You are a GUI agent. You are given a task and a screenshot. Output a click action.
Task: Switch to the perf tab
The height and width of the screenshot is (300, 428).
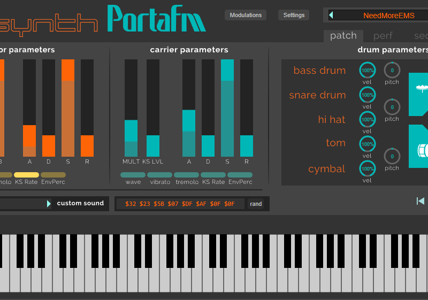click(x=383, y=36)
